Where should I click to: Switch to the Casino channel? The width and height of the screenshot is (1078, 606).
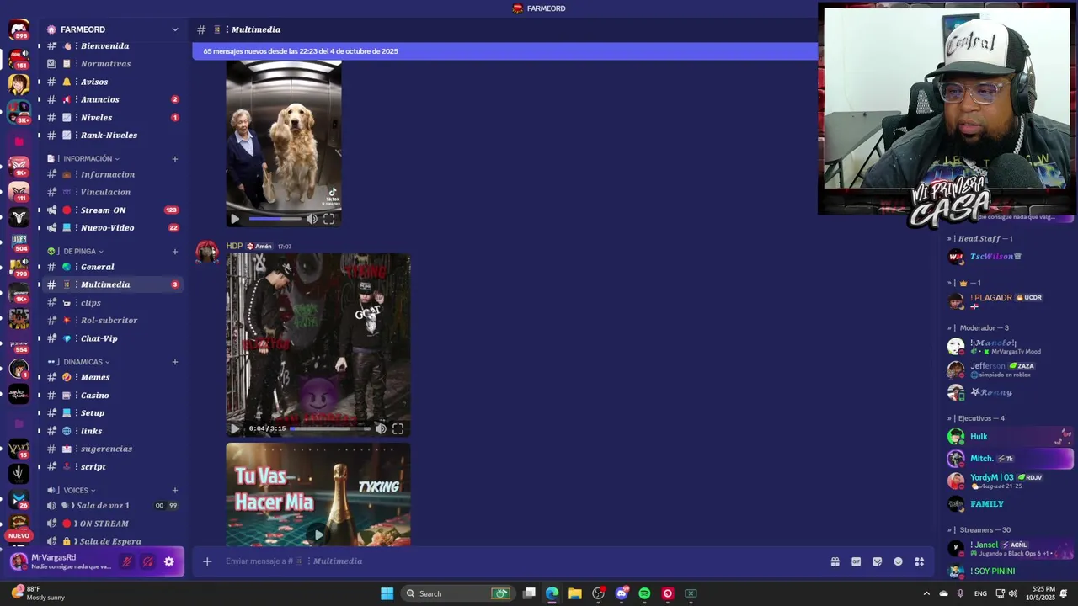tap(113, 395)
